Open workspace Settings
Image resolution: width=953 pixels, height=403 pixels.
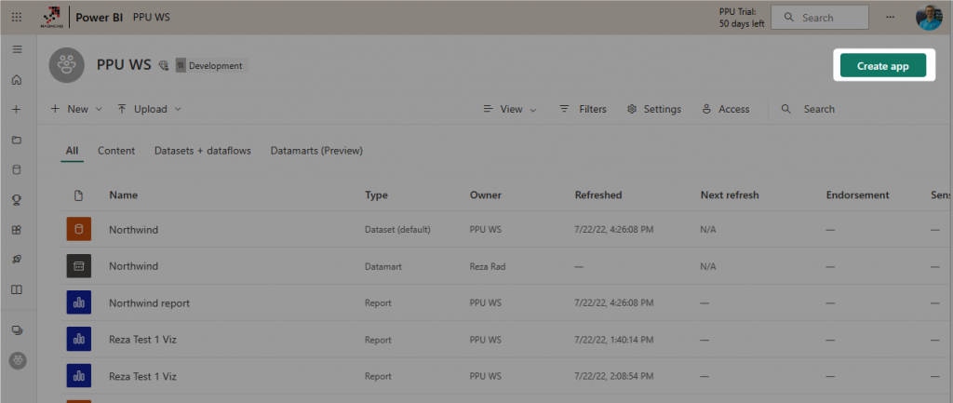pyautogui.click(x=653, y=109)
